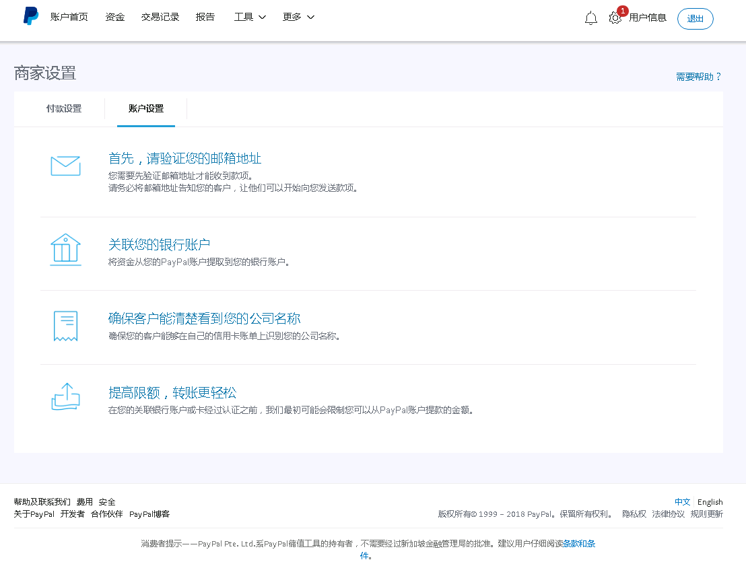Viewport: 746px width, 566px height.
Task: Click the 退出 logout button
Action: [695, 19]
